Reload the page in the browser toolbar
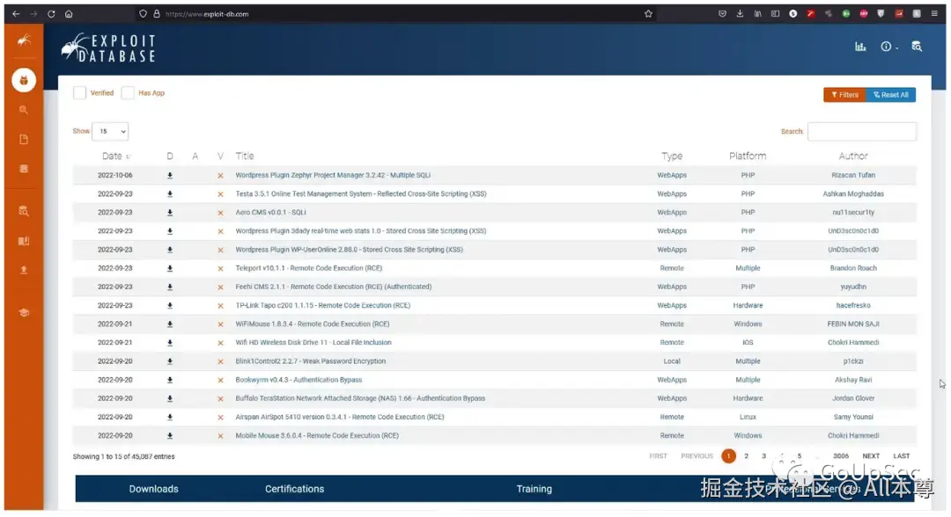Viewport: 951px width, 517px height. (x=52, y=13)
